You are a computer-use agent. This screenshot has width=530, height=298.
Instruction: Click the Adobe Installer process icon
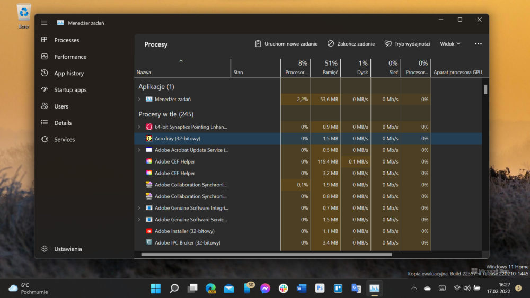pyautogui.click(x=149, y=231)
